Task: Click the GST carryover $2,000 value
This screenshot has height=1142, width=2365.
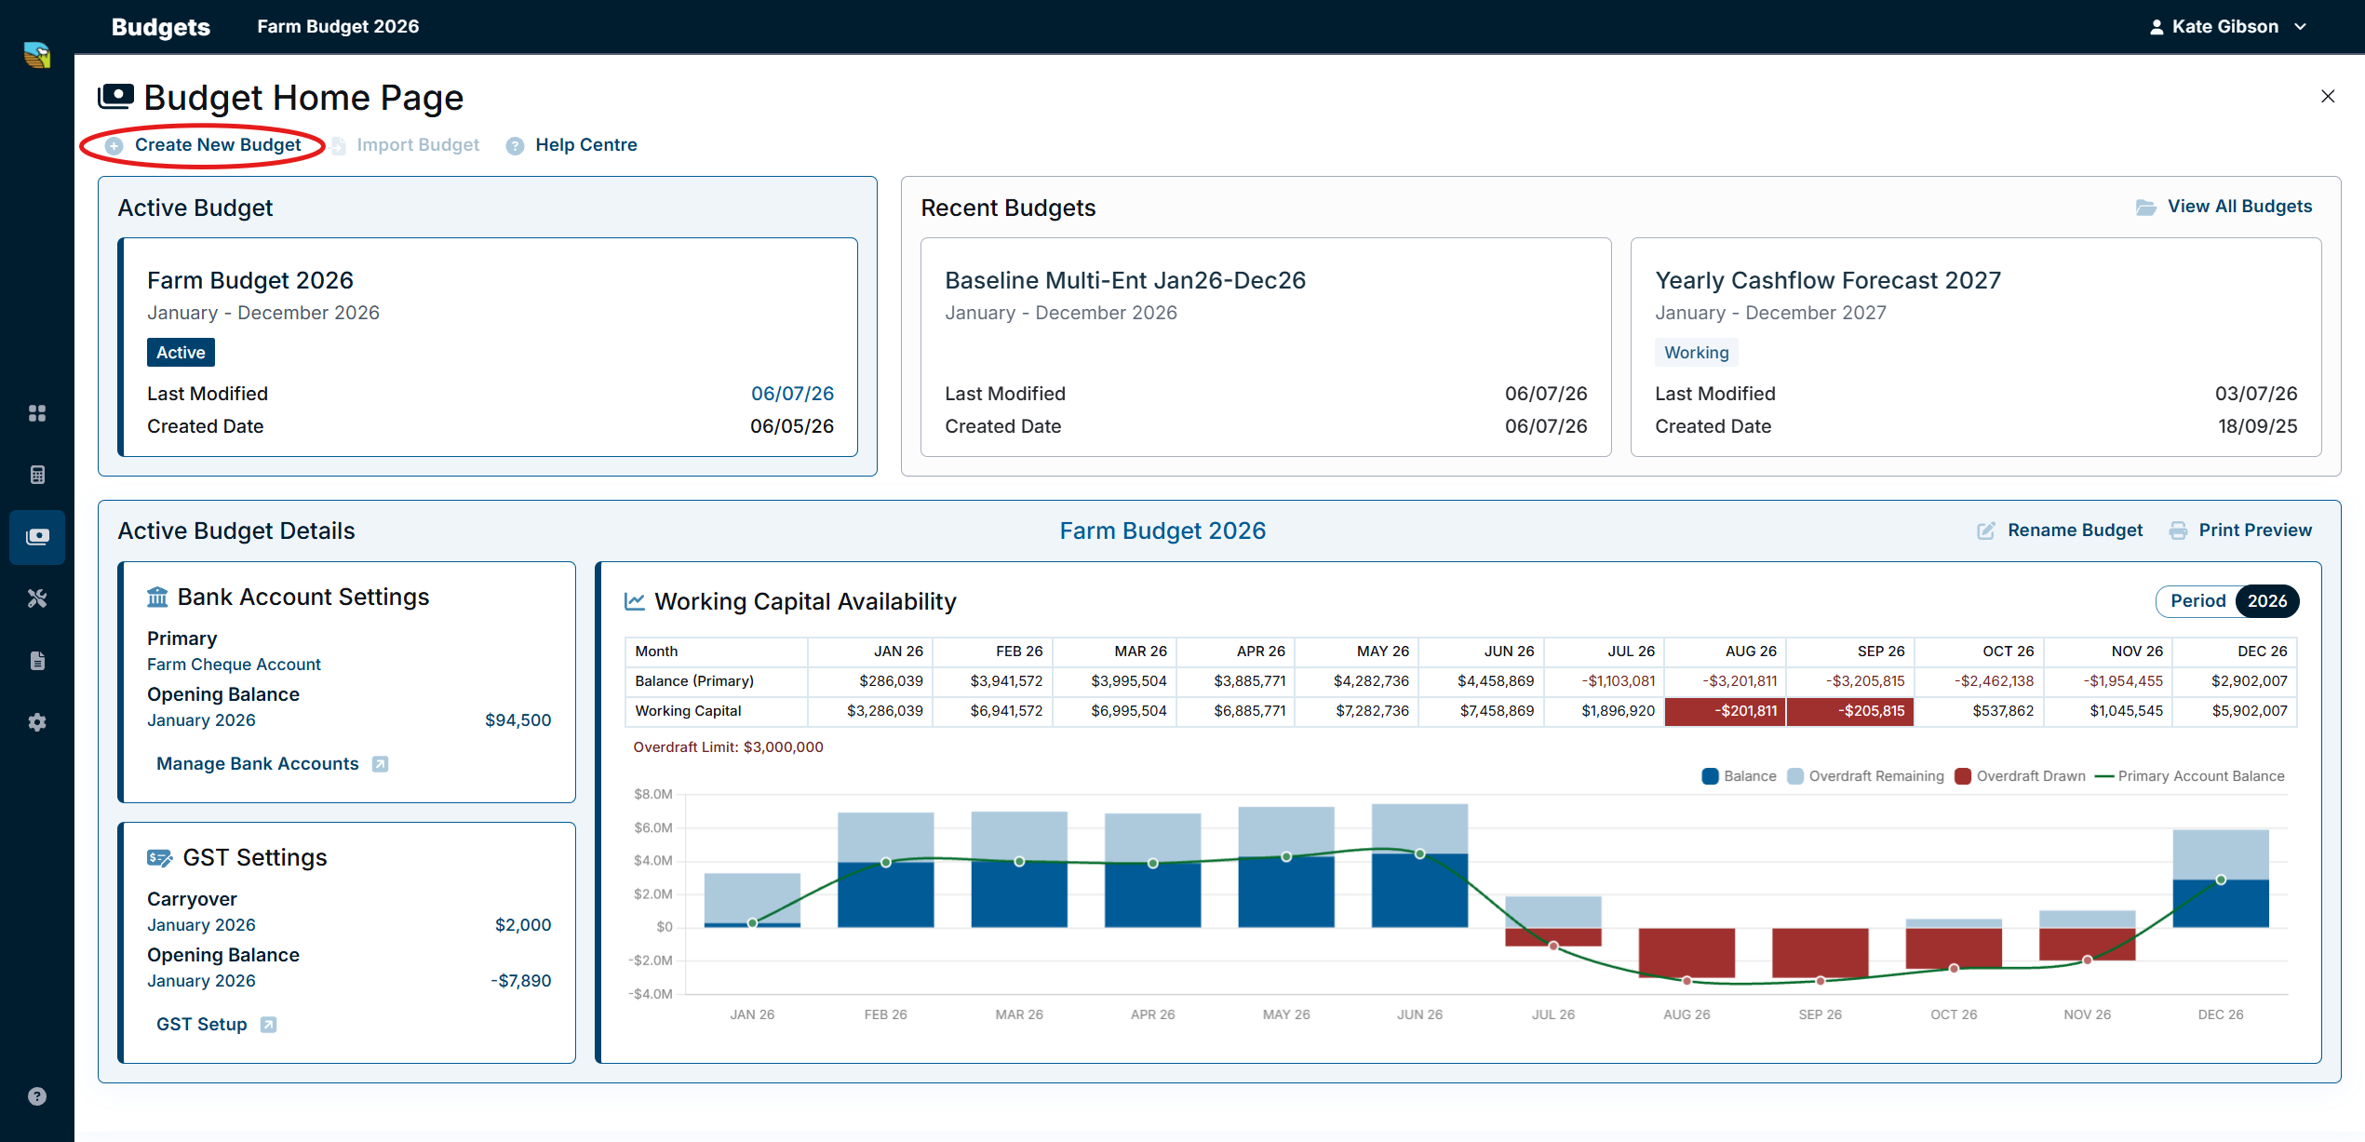Action: point(523,925)
